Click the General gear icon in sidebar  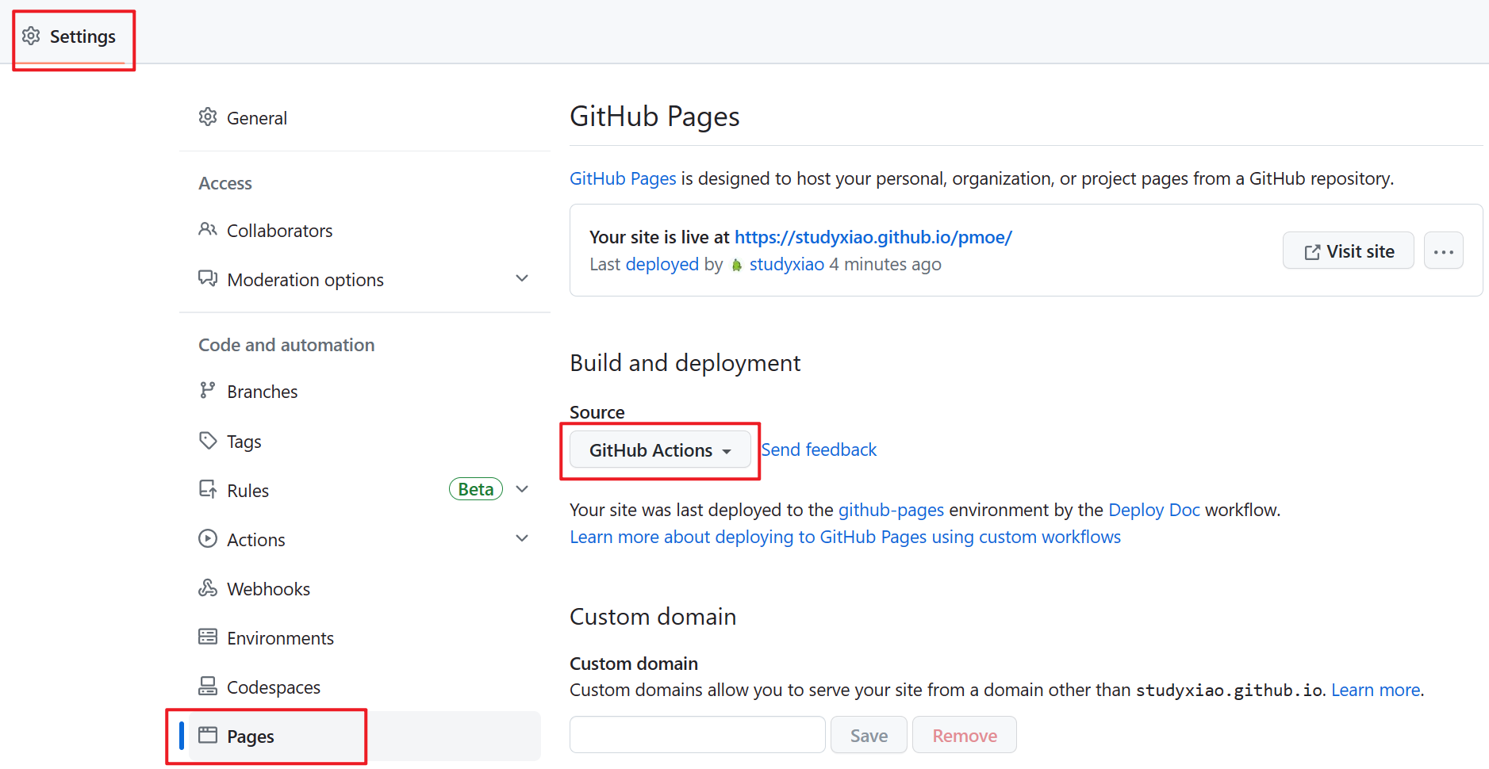[208, 117]
